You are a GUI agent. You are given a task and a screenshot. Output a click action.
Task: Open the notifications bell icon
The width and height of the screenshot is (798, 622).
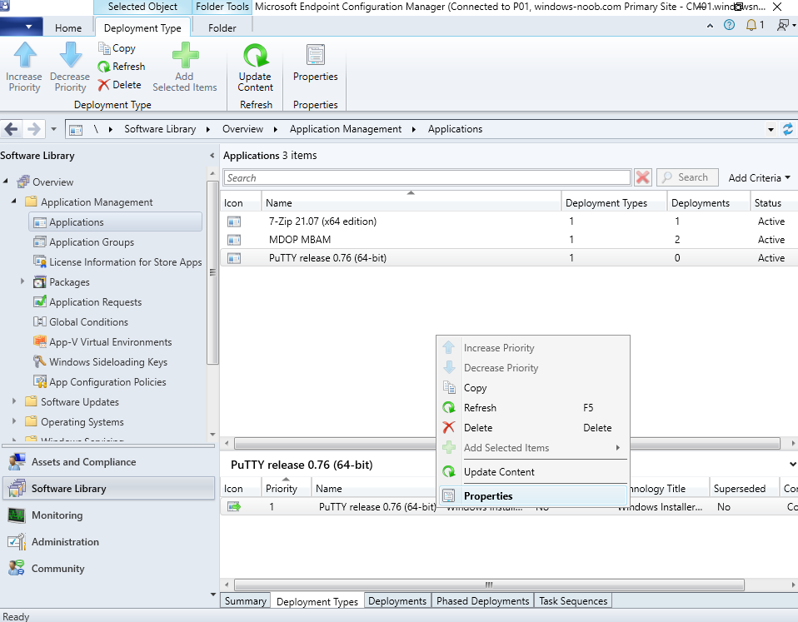[x=751, y=25]
